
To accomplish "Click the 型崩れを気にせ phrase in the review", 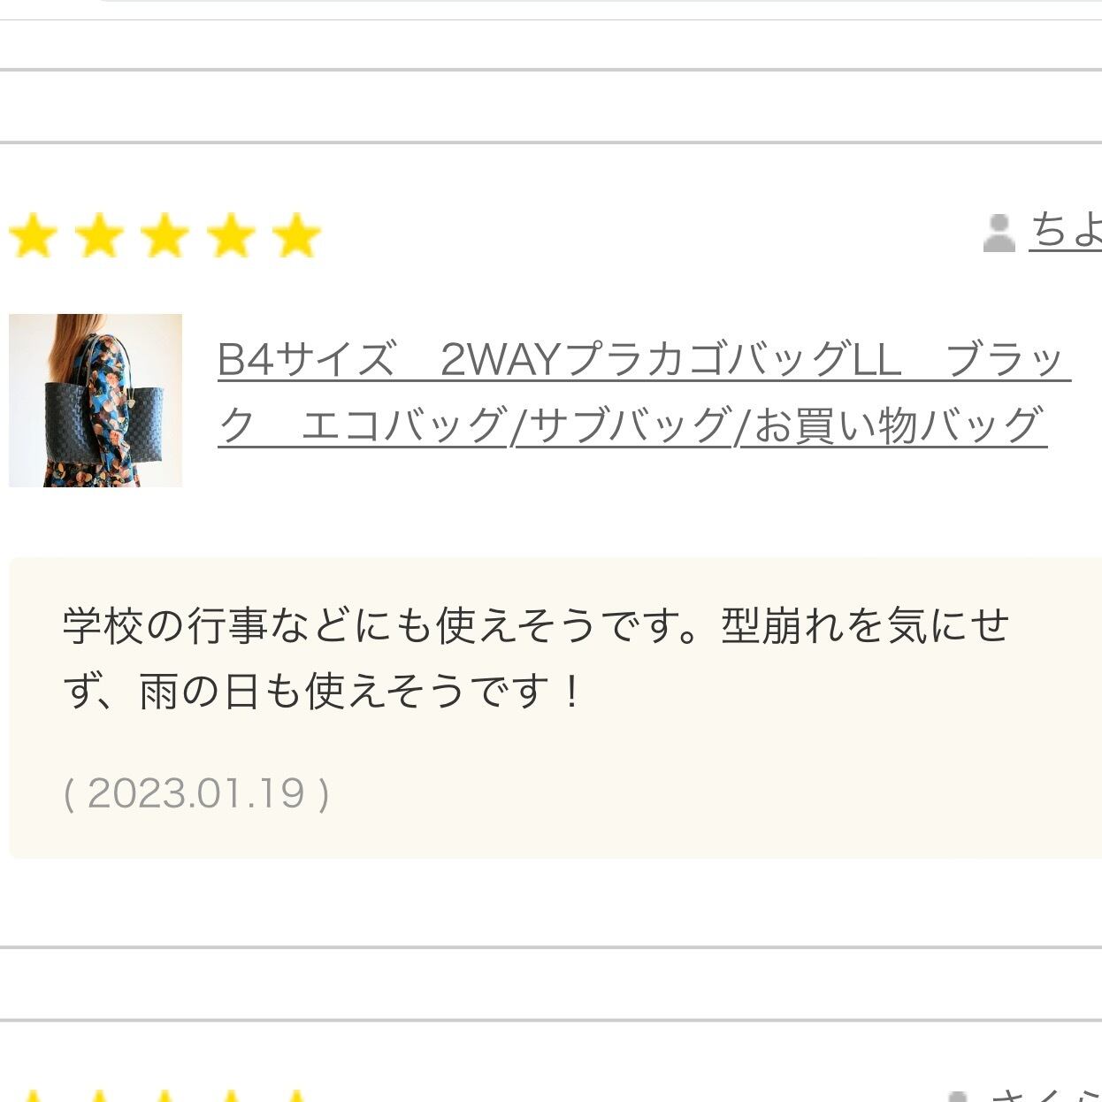I will pyautogui.click(x=865, y=625).
